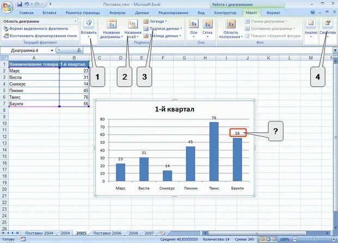This screenshot has height=243, width=338.
Task: Open Customize Quick Access Toolbar dropdown
Action: point(50,4)
